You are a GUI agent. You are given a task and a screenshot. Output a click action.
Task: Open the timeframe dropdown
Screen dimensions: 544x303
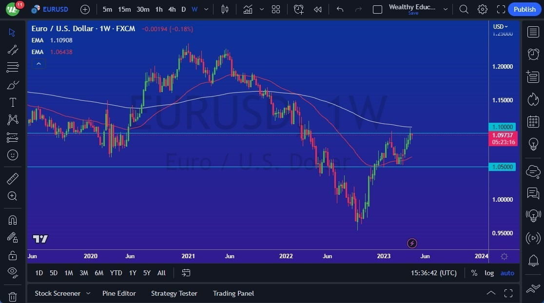206,9
